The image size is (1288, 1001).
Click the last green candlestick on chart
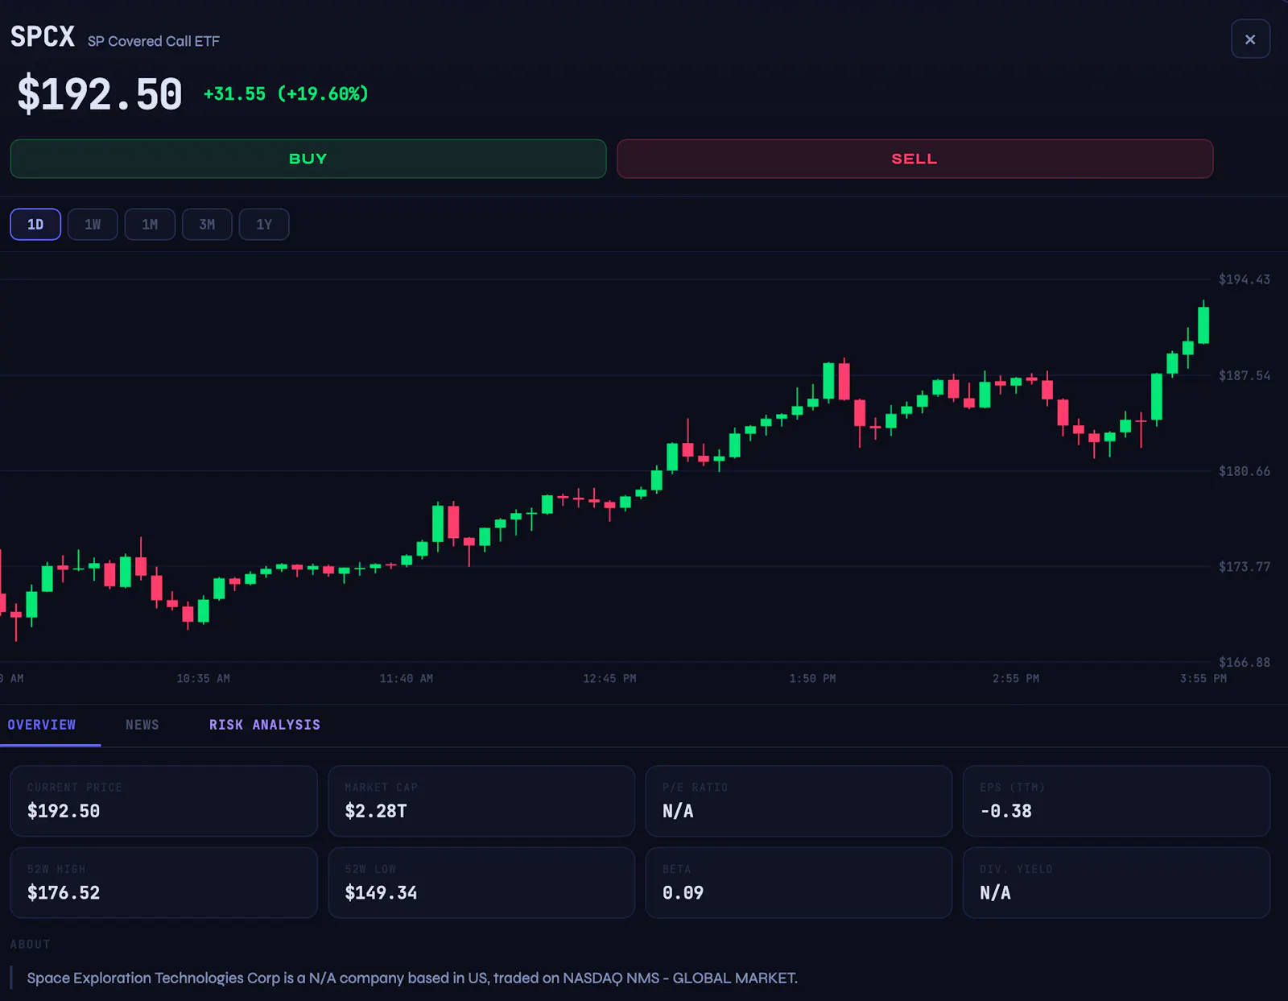coord(1203,325)
